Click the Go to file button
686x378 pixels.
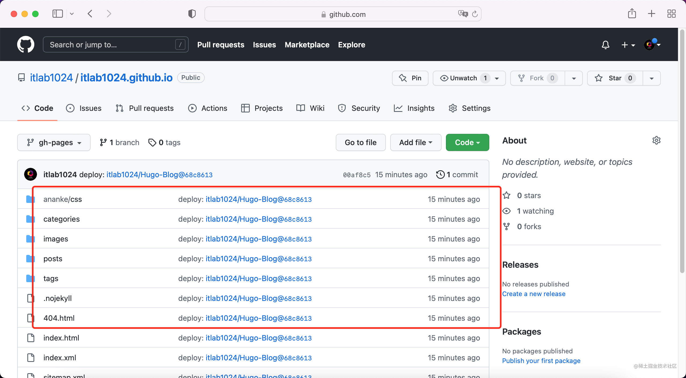click(x=360, y=142)
